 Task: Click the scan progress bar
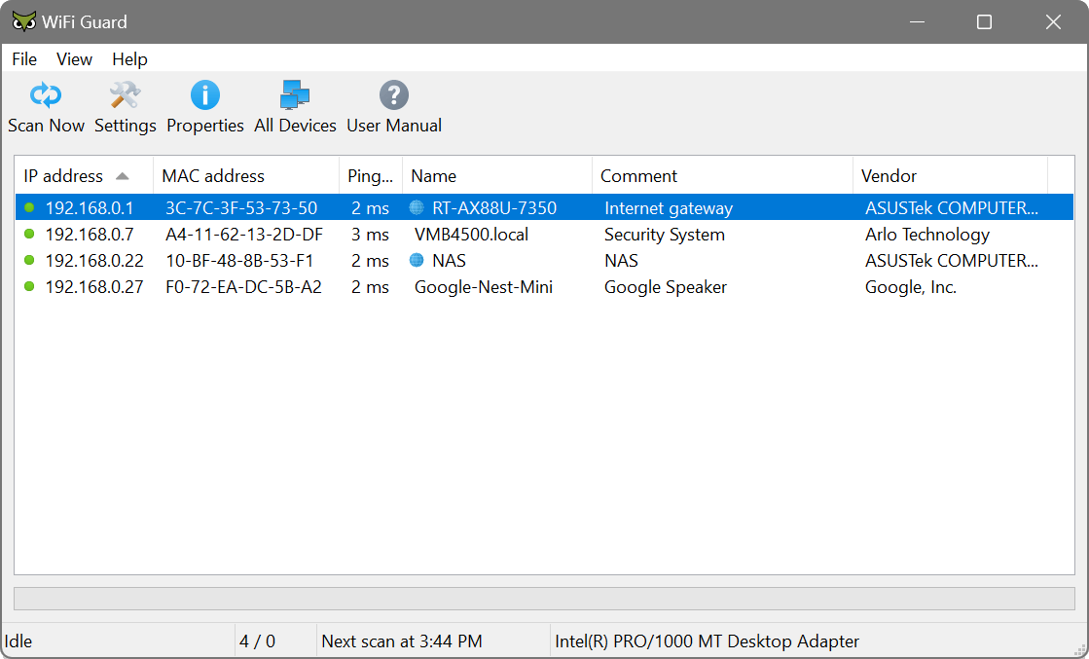click(545, 599)
